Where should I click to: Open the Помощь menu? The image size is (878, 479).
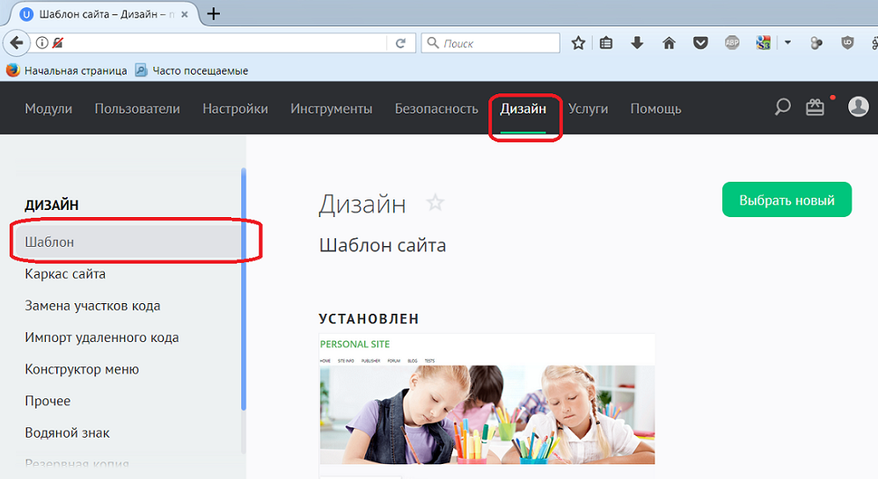click(x=655, y=109)
